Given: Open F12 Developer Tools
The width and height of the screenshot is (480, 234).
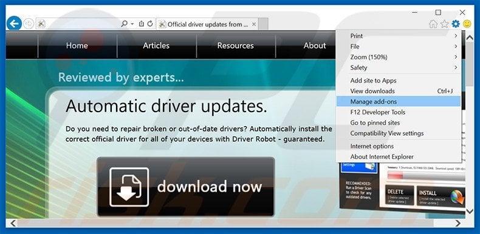Looking at the screenshot, I should coord(398,112).
